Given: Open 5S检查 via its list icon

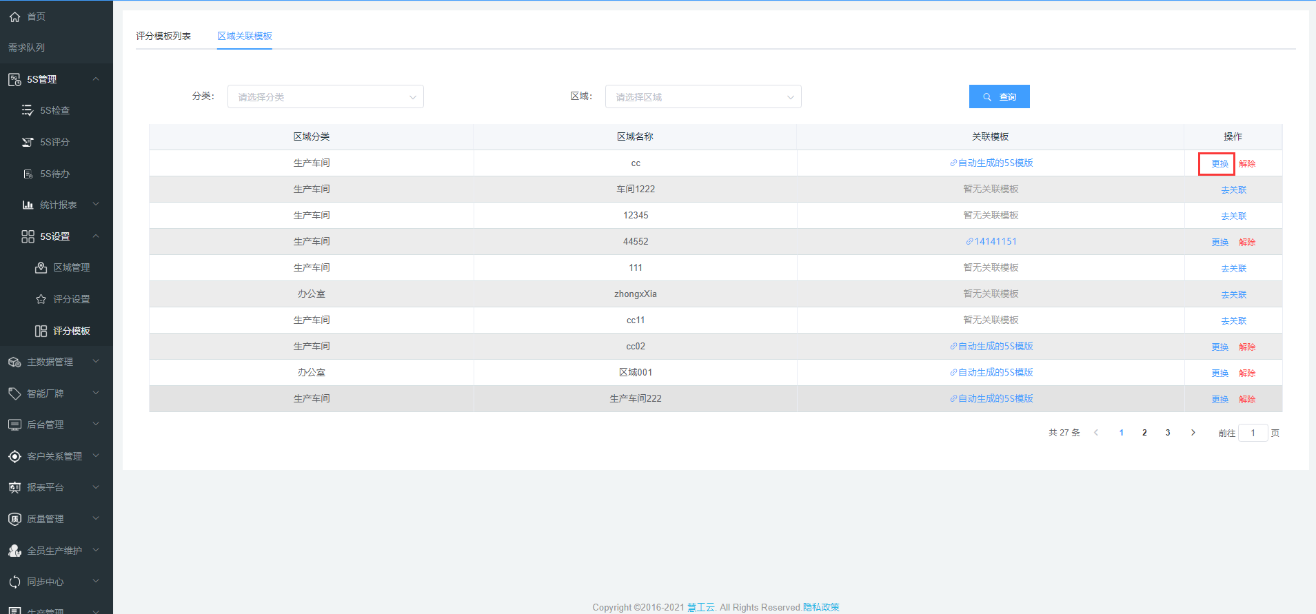Looking at the screenshot, I should click(x=28, y=110).
